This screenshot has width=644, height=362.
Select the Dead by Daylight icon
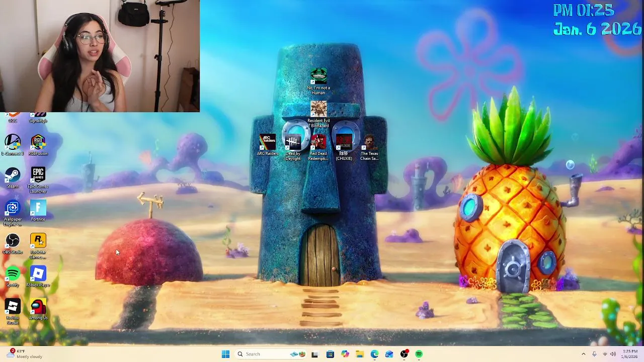click(x=293, y=147)
